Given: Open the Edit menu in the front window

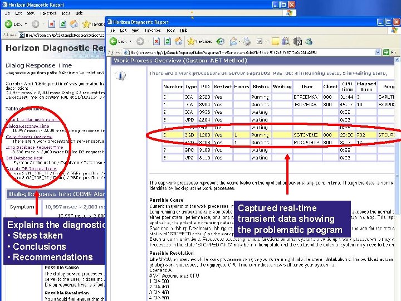Looking at the screenshot, I should click(x=123, y=30).
